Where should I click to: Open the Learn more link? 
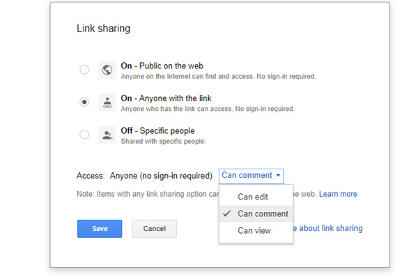[x=338, y=194]
